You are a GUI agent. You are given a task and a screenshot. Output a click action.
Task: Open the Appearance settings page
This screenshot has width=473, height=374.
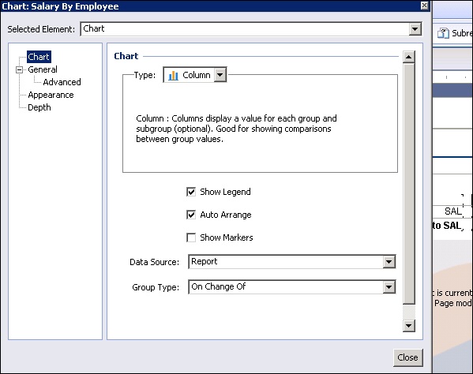pyautogui.click(x=51, y=95)
